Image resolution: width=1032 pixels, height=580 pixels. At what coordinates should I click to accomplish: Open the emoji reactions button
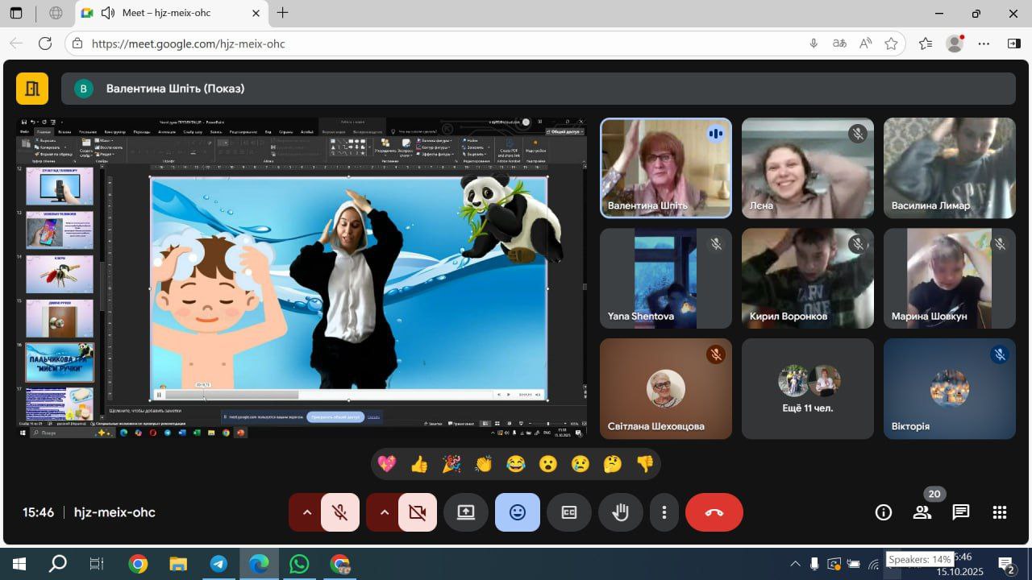click(518, 512)
